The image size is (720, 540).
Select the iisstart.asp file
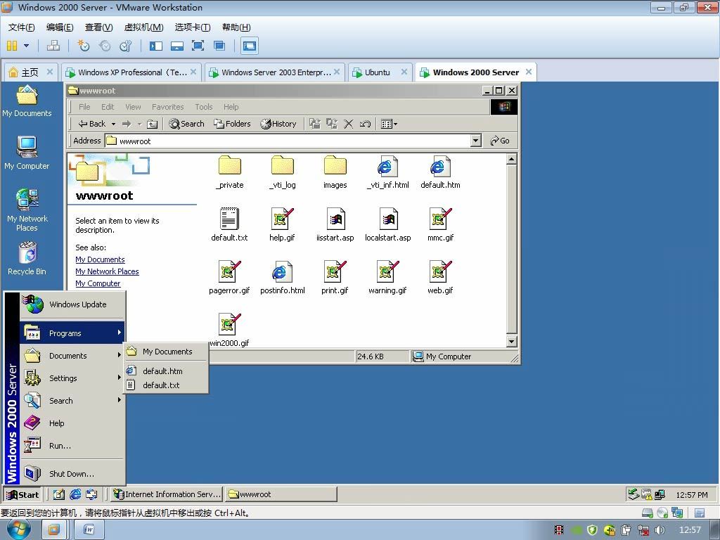coord(335,225)
